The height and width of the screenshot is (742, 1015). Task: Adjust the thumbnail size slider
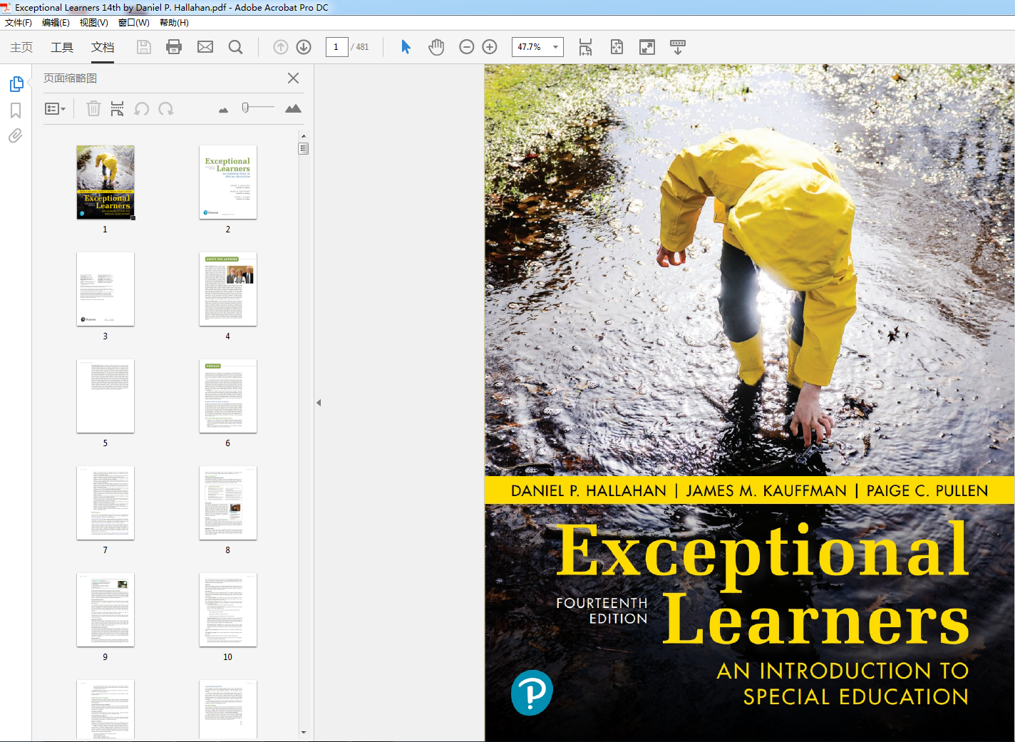(245, 108)
